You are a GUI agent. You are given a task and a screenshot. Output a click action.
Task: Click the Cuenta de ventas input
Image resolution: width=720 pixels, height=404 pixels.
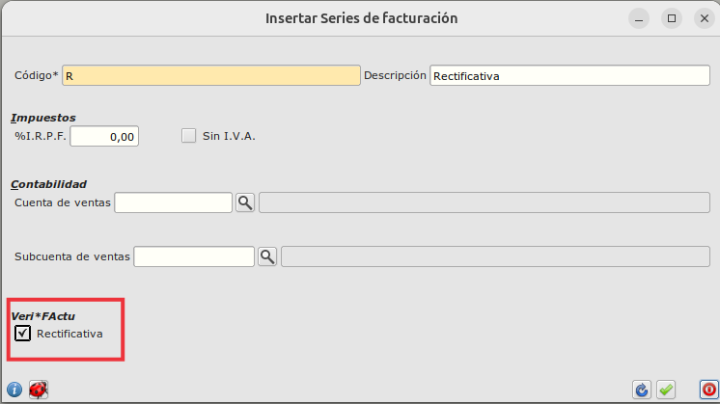(x=174, y=202)
